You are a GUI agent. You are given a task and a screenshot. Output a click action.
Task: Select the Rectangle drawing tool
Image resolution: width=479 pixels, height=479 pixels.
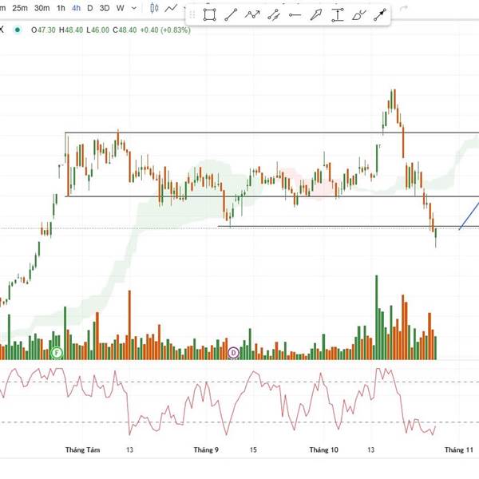pyautogui.click(x=210, y=14)
